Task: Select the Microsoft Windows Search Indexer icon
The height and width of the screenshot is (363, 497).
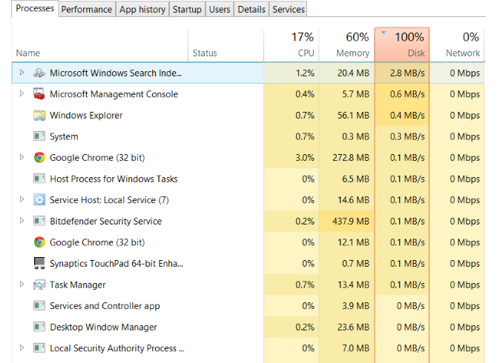Action: coord(39,73)
